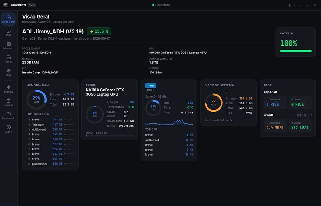Click the Driver 595.71.05 value
321x206 pixels.
point(126,126)
